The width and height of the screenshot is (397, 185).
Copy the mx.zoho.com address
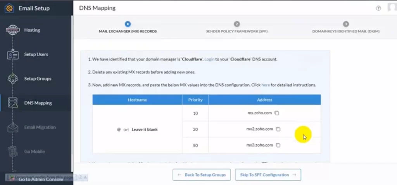tap(277, 113)
